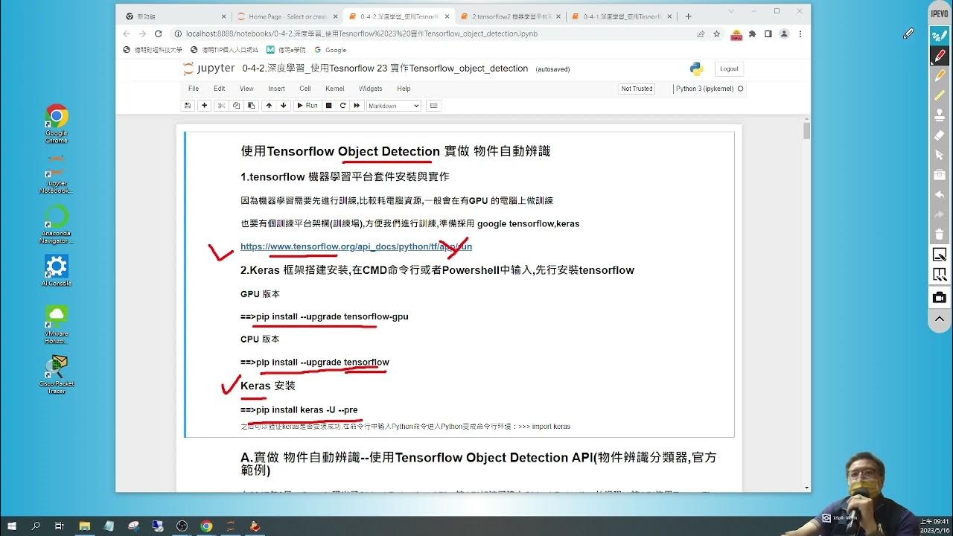Open Cisco Packet Tracer desktop icon
953x536 pixels.
tap(57, 374)
